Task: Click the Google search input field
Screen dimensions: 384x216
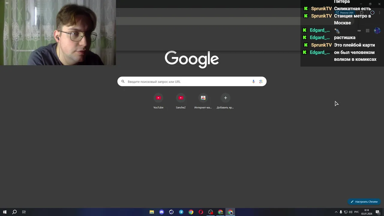Action: 192,82
